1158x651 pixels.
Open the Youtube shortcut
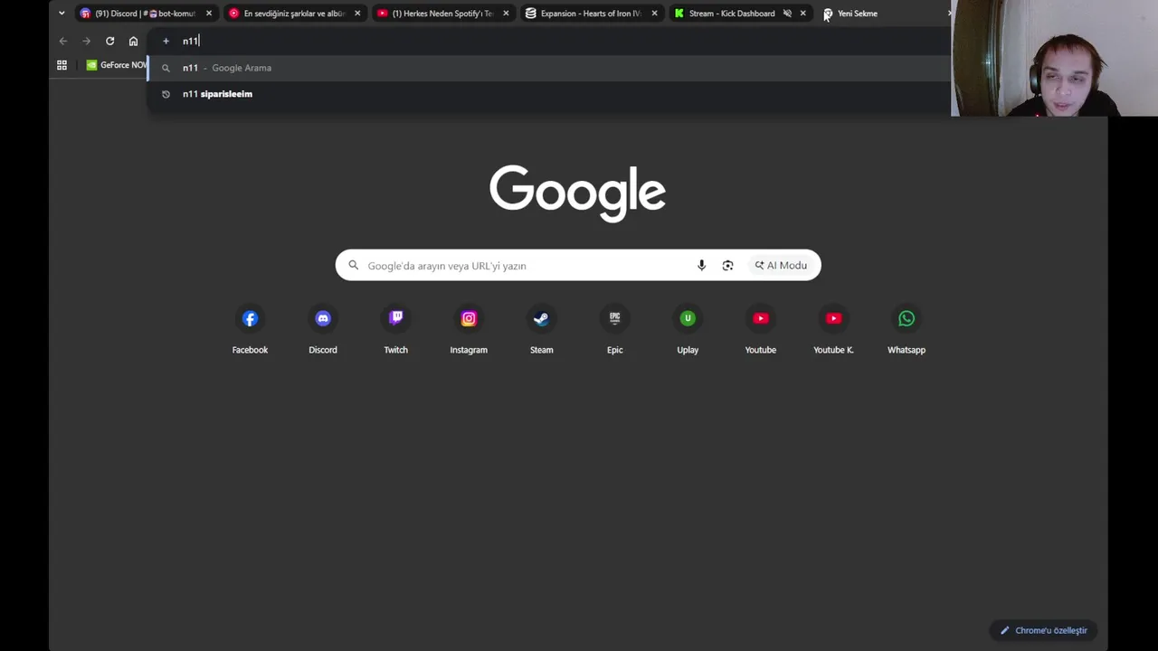(x=760, y=330)
